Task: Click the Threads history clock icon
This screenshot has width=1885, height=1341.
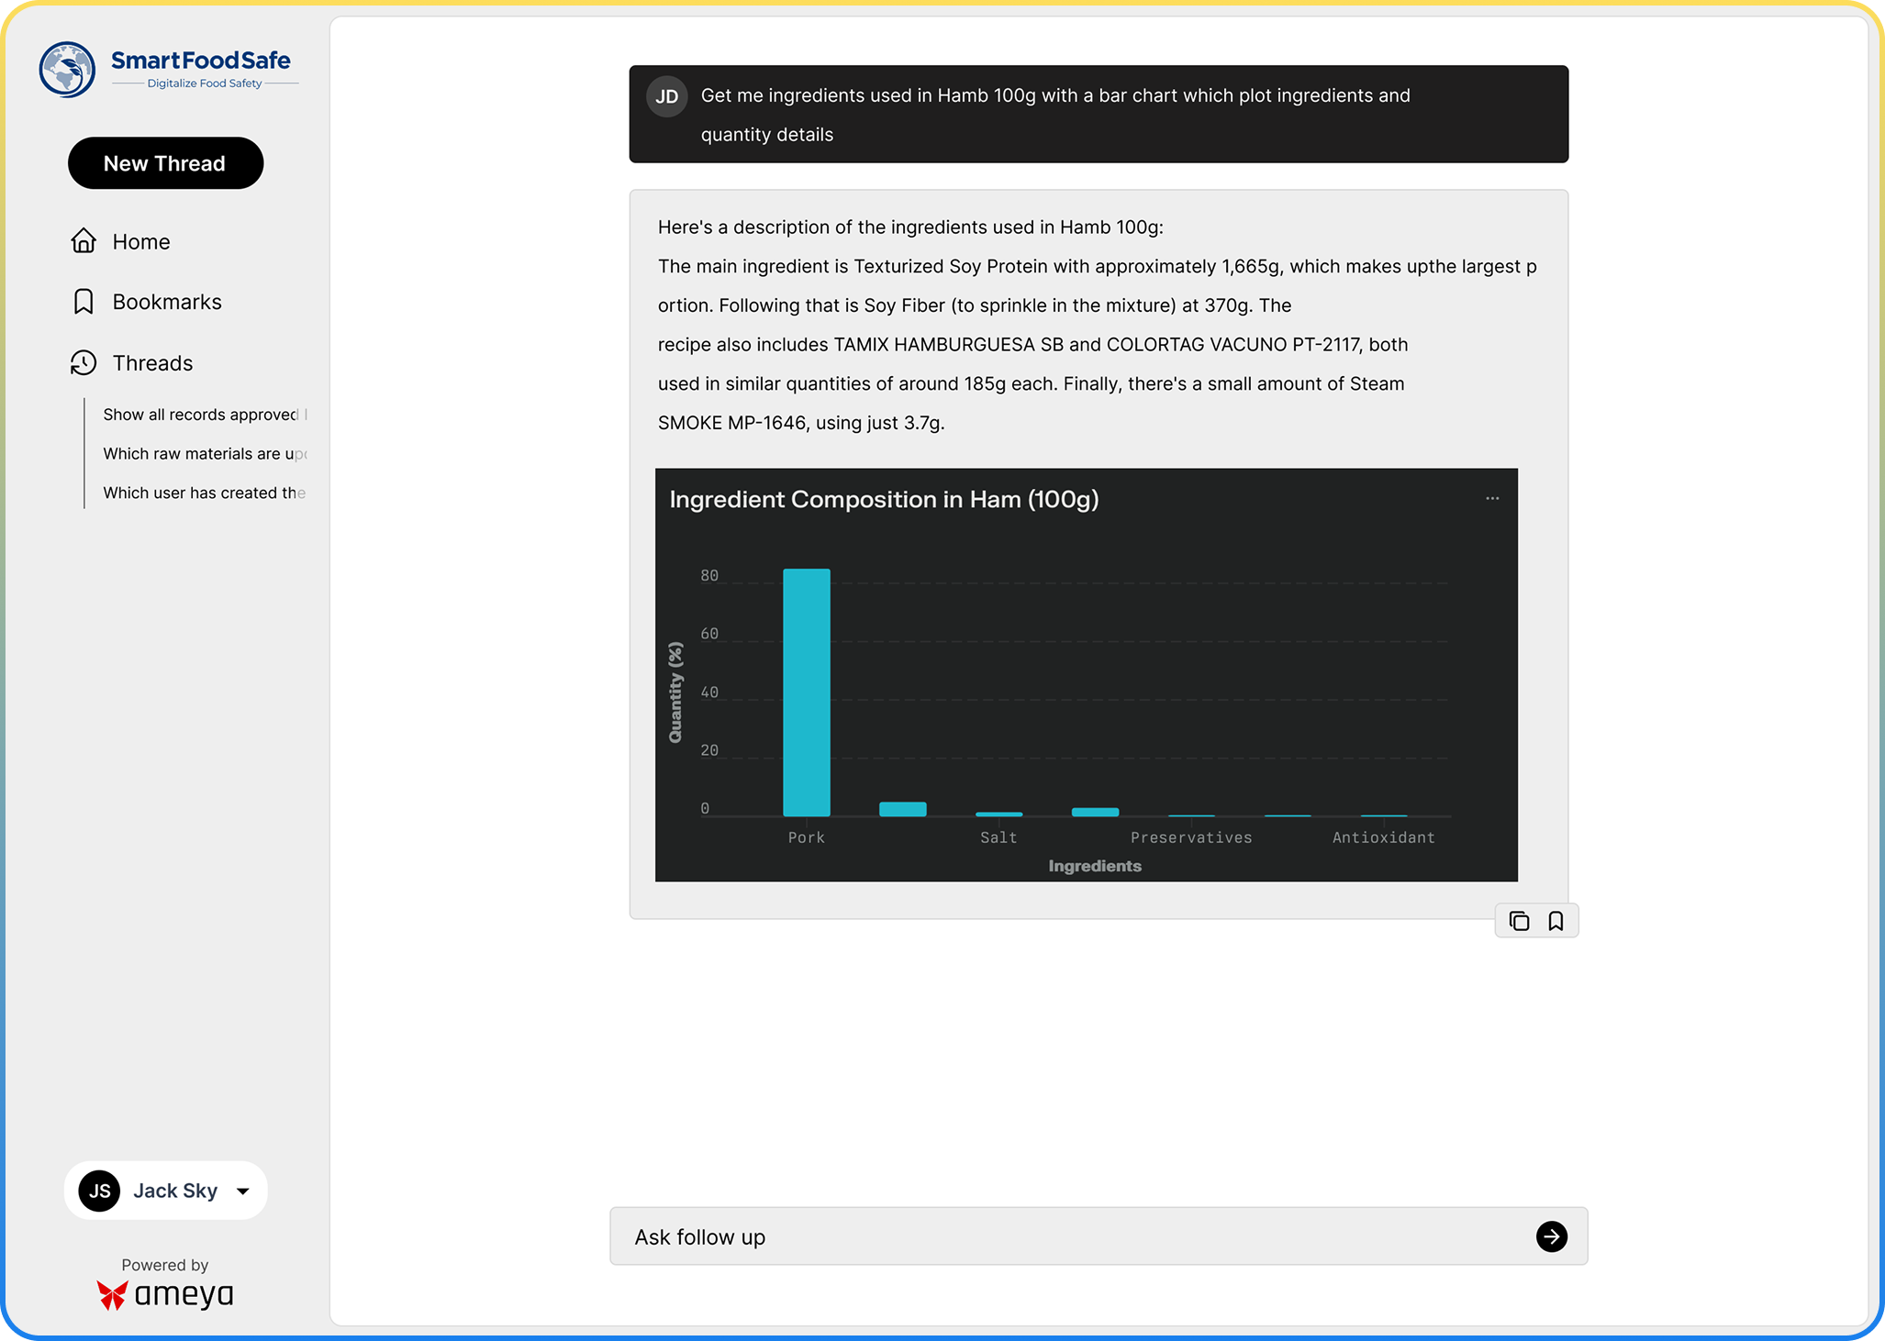Action: pyautogui.click(x=84, y=363)
